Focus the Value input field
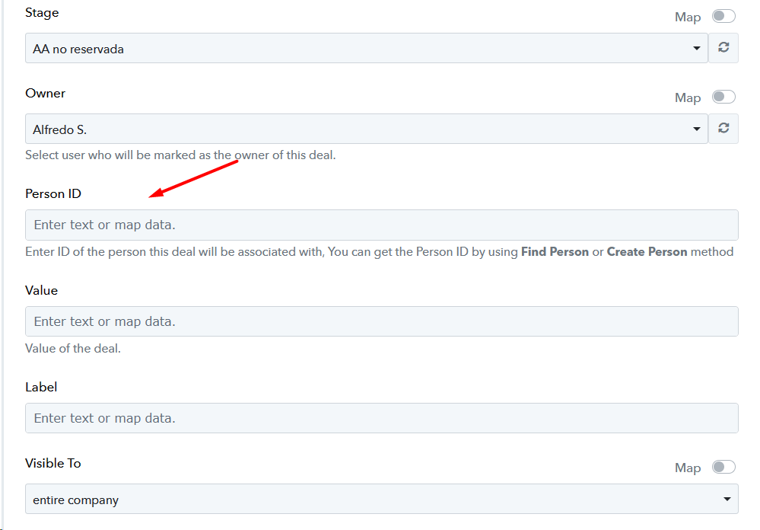The height and width of the screenshot is (530, 760). (x=381, y=321)
